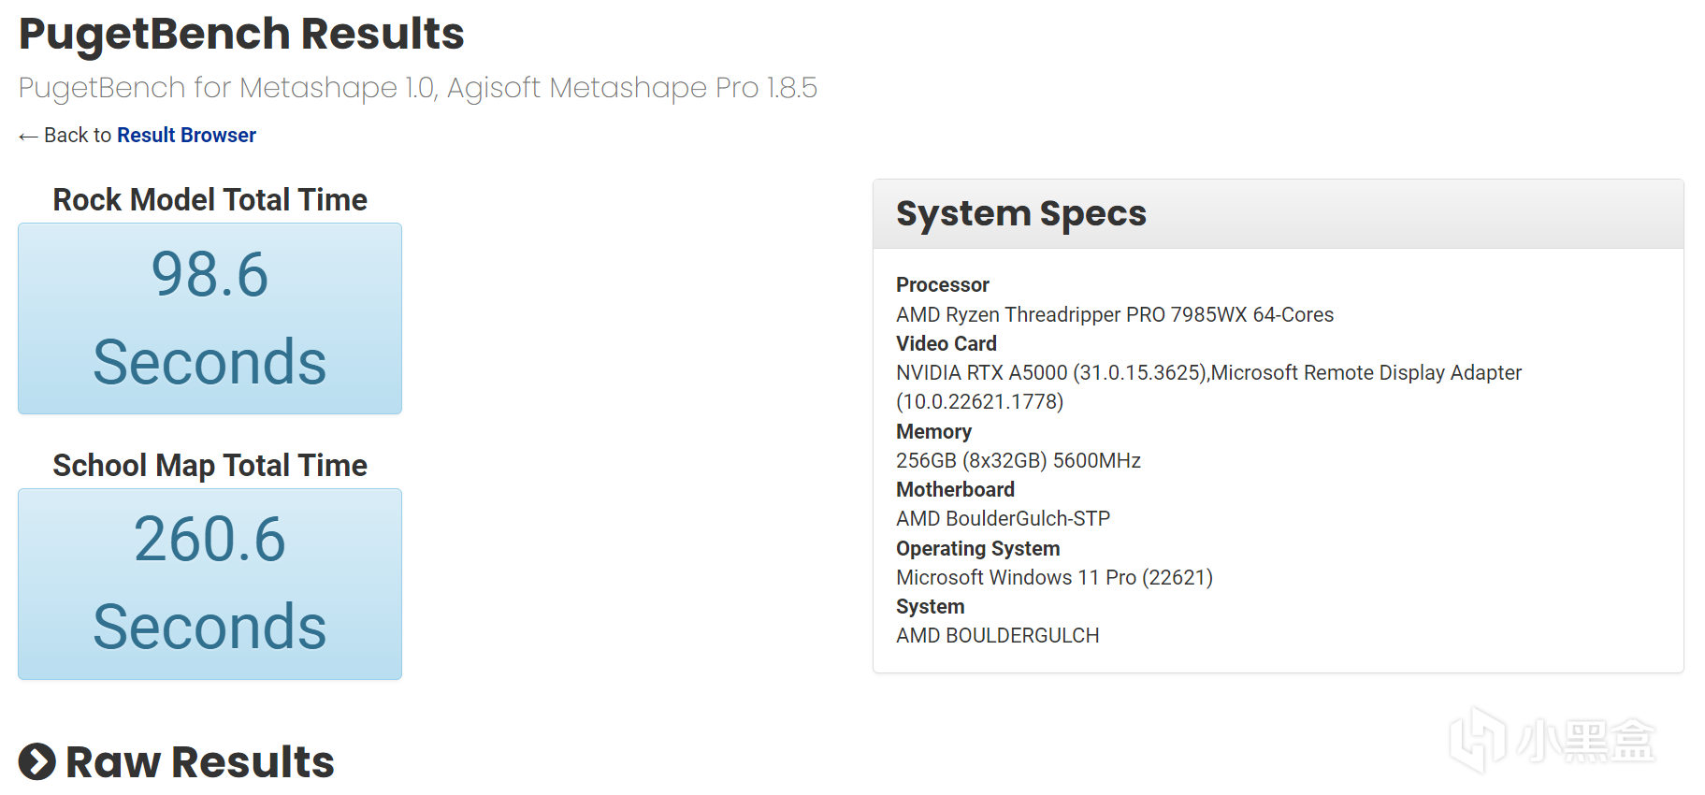The height and width of the screenshot is (795, 1705).
Task: Click the watermark logo icon bottom right
Action: 1476,739
